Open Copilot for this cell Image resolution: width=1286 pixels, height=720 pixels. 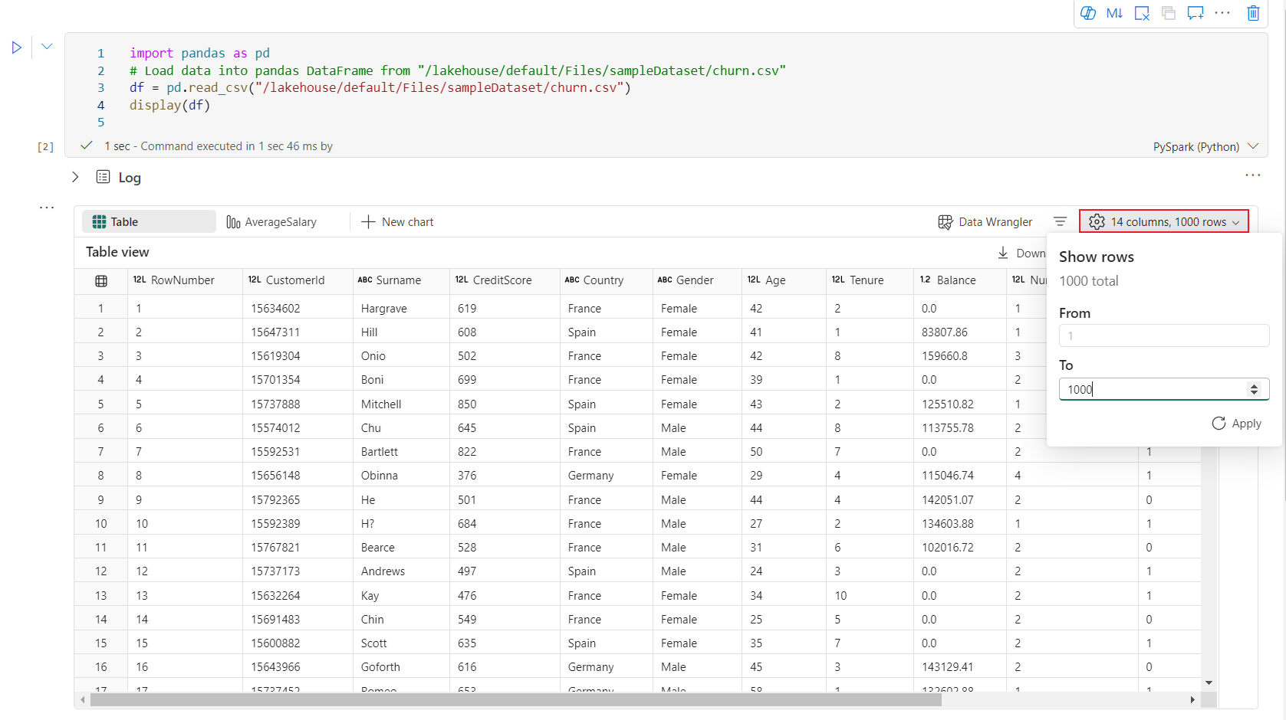(1087, 13)
